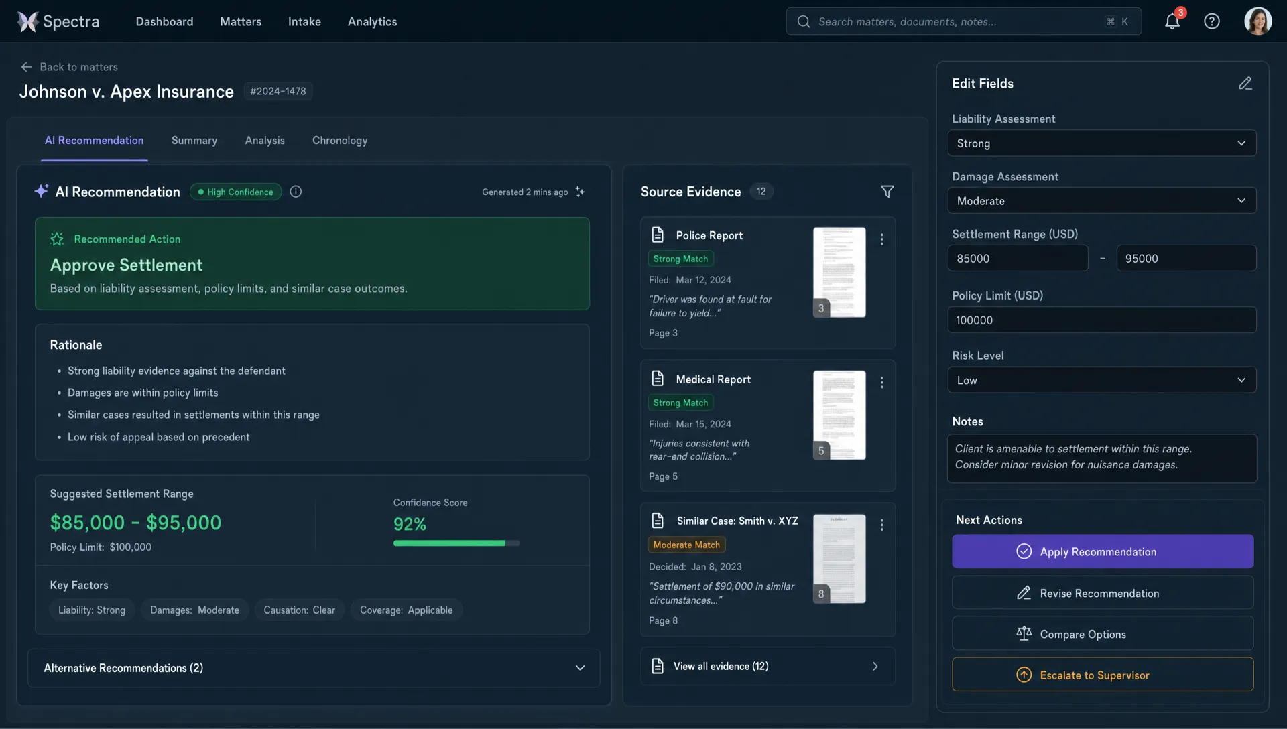Click the $85,000 - $95,000 range text
Image resolution: width=1287 pixels, height=729 pixels.
pyautogui.click(x=135, y=523)
